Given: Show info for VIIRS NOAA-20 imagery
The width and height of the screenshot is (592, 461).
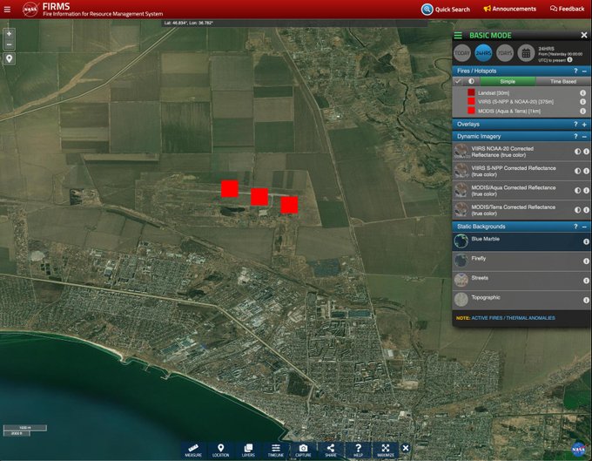Looking at the screenshot, I should tap(586, 152).
